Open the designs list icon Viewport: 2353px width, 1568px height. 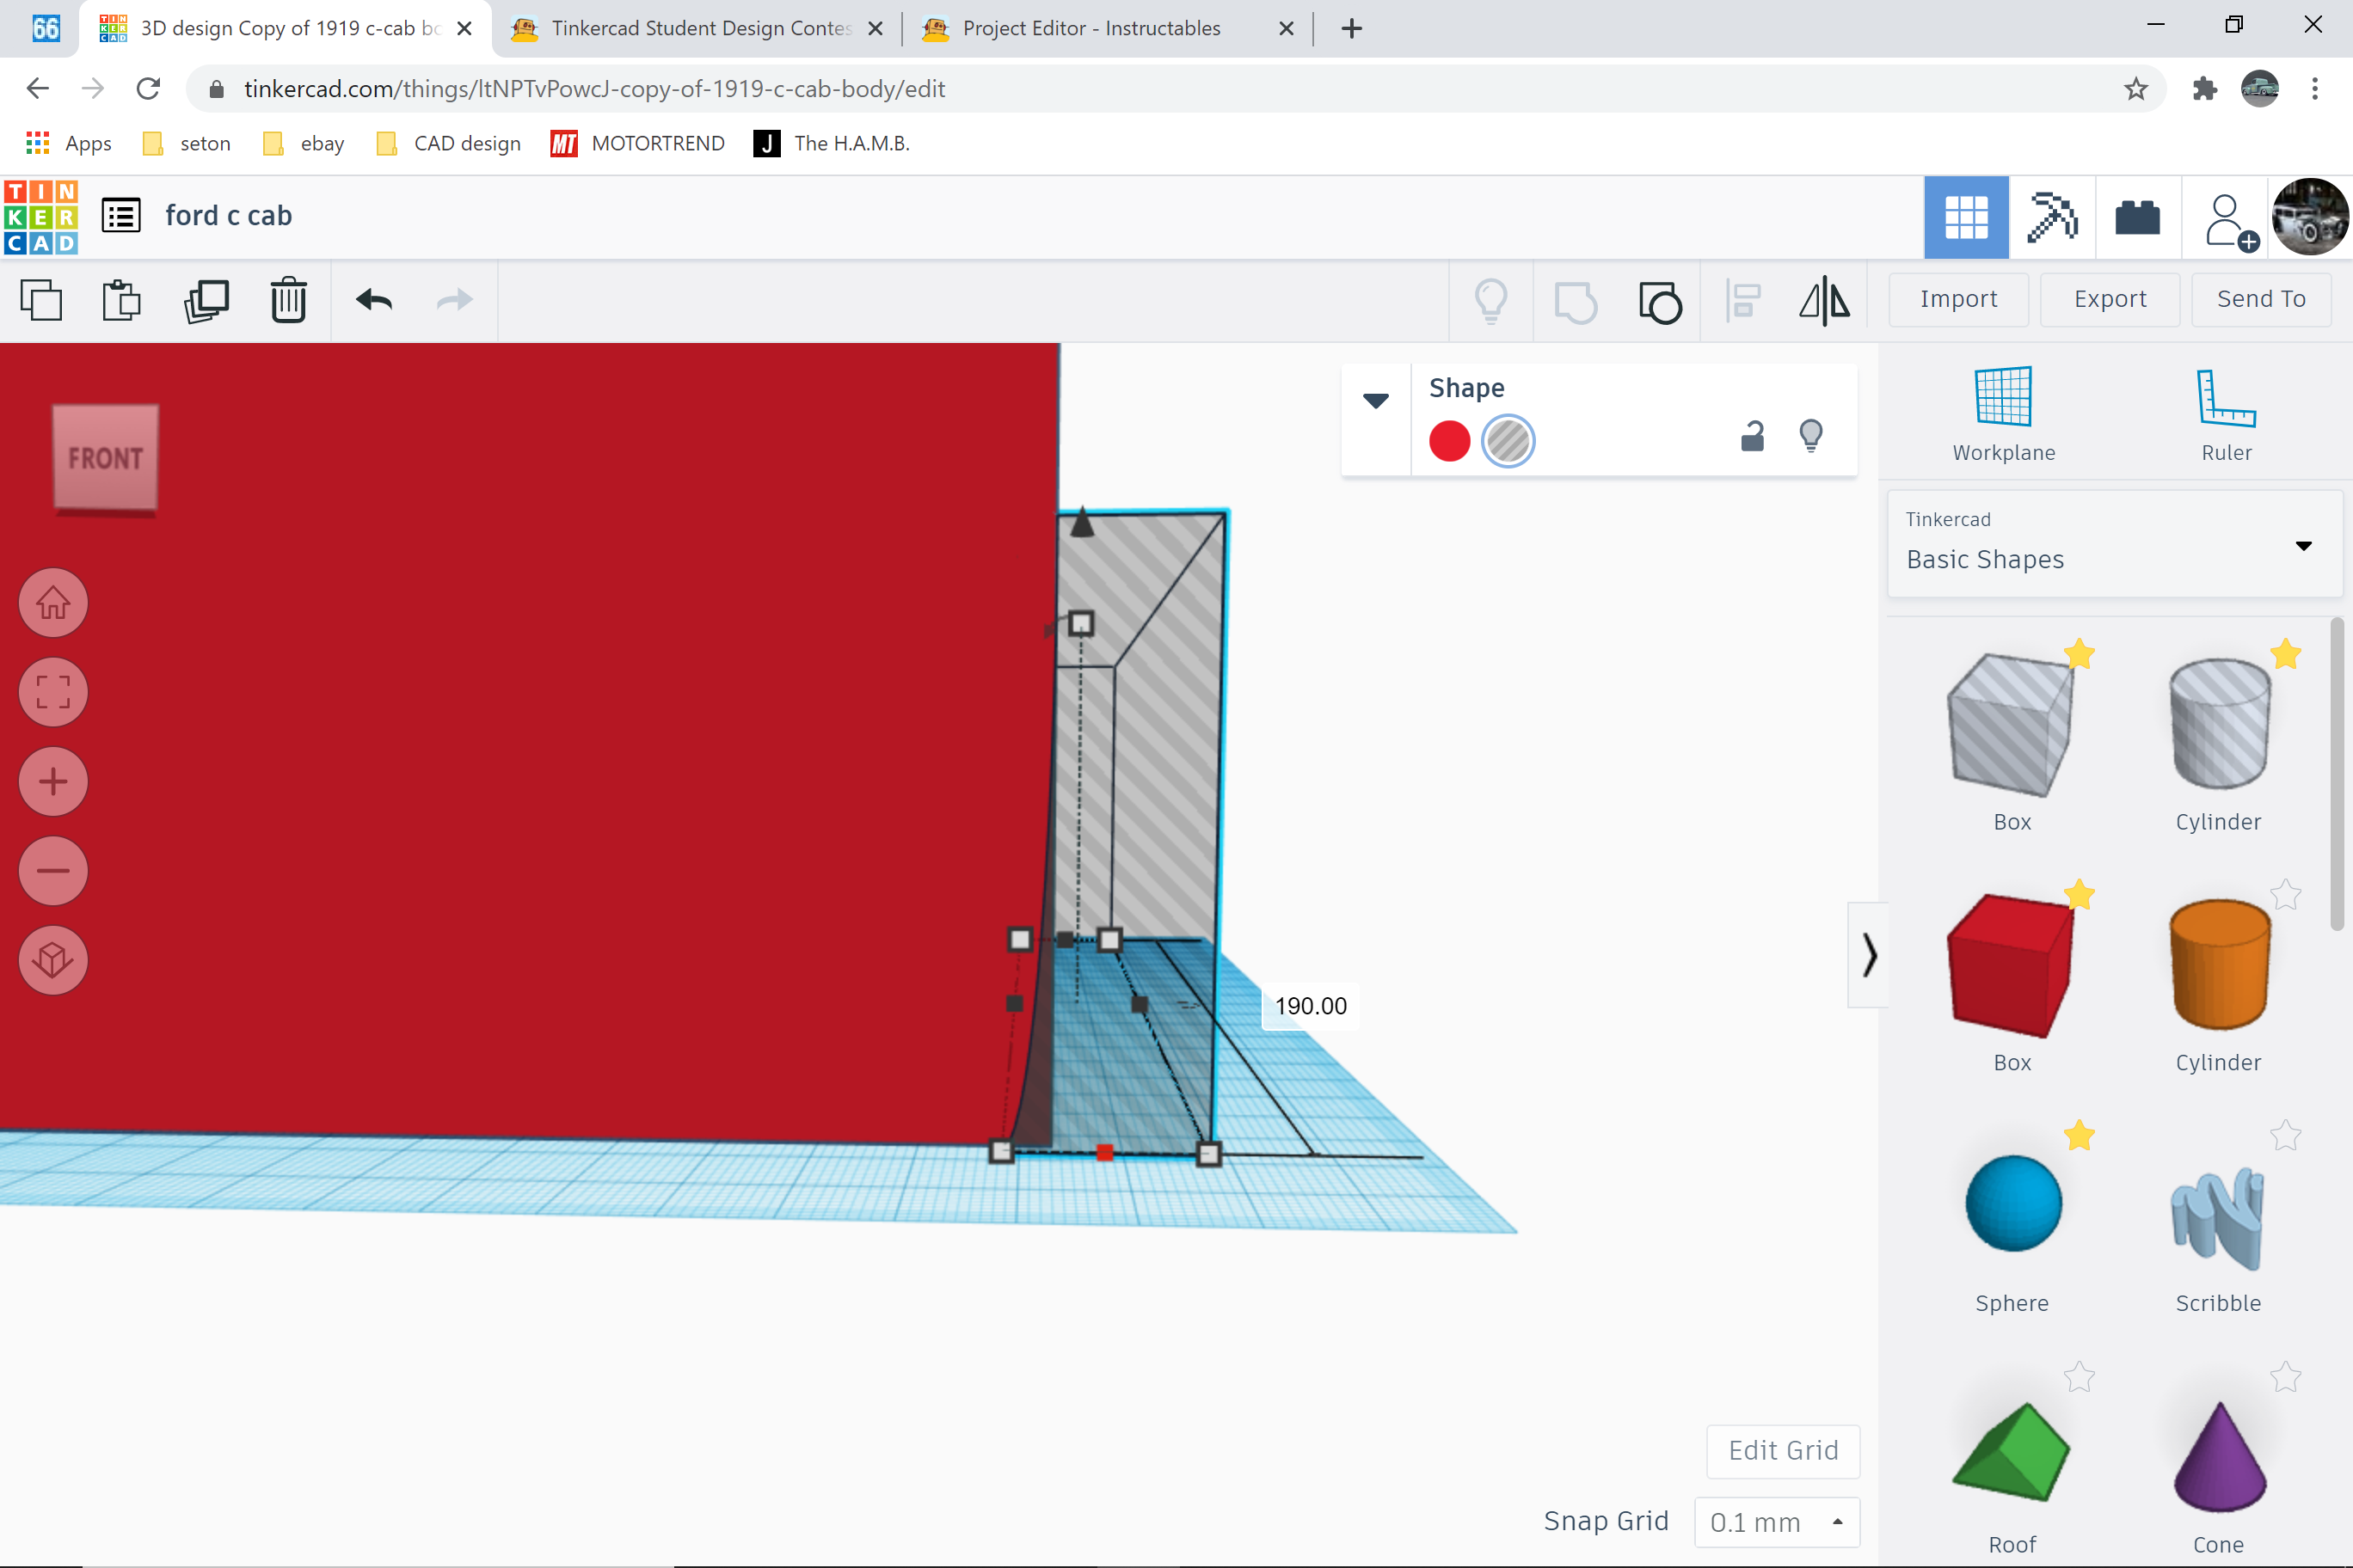click(121, 216)
